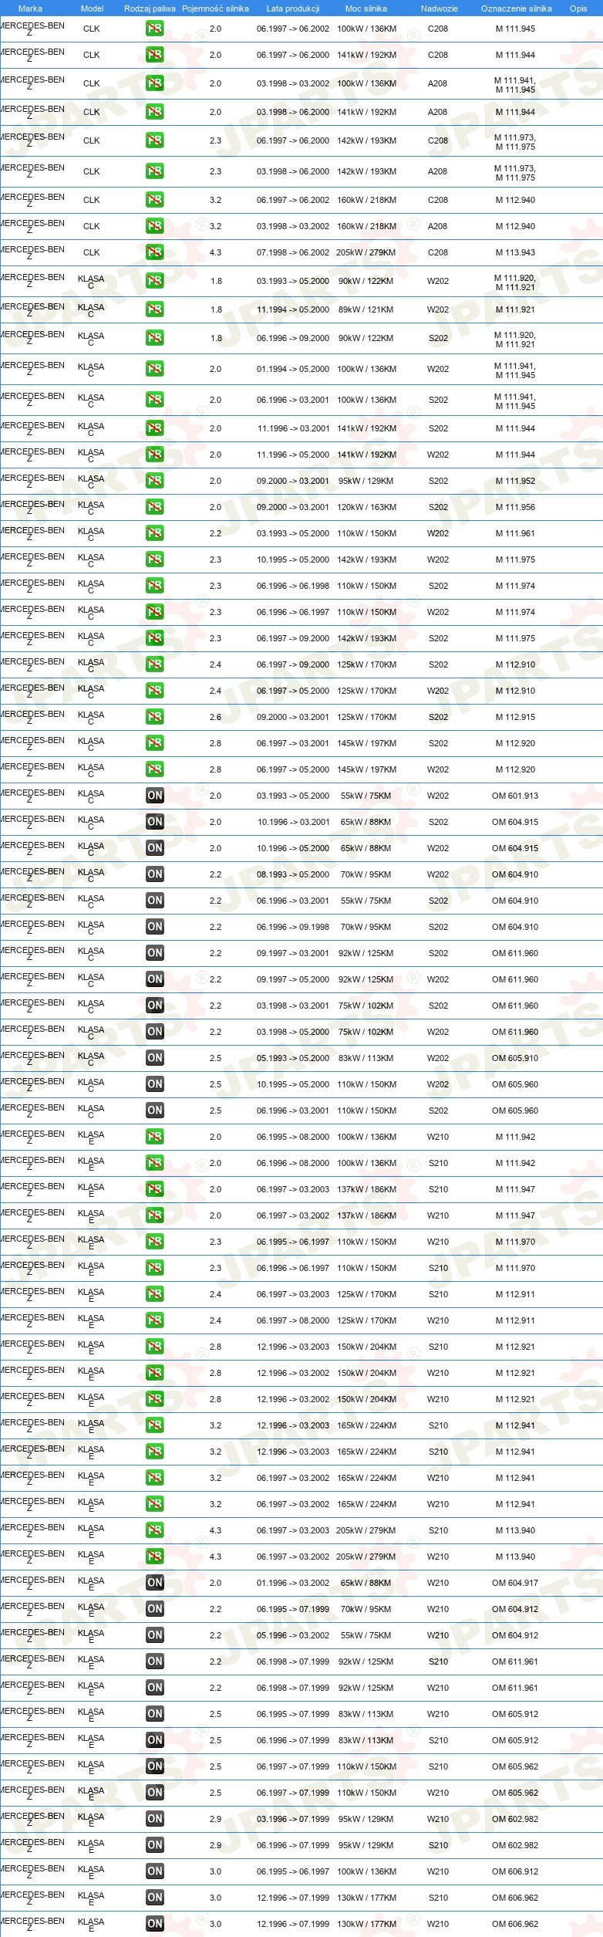
Task: Click diesel ON icon in OM 601.913 row
Action: point(155,796)
